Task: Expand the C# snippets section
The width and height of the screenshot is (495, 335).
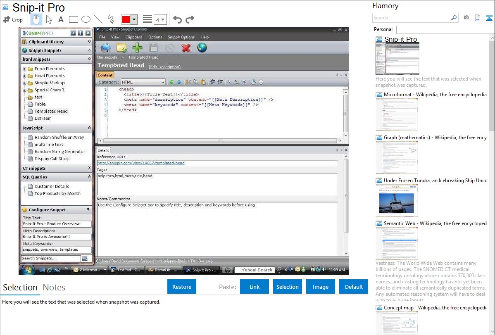Action: (89, 168)
